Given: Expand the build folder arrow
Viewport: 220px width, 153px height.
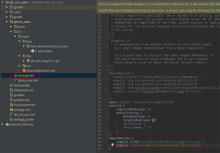Looking at the screenshot, I should click(x=11, y=27).
